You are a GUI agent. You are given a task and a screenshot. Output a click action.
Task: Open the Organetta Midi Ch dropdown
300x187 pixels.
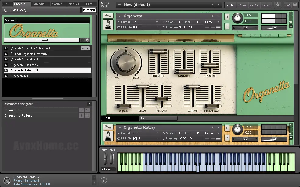pyautogui.click(x=157, y=27)
